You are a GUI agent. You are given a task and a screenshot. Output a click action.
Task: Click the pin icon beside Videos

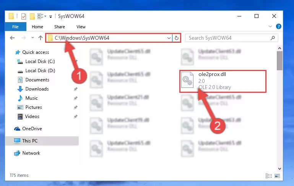[76, 116]
